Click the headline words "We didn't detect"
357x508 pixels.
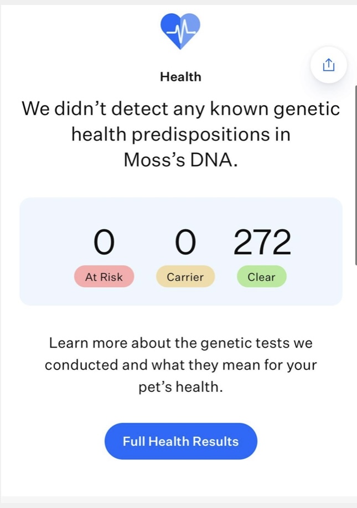(x=84, y=108)
